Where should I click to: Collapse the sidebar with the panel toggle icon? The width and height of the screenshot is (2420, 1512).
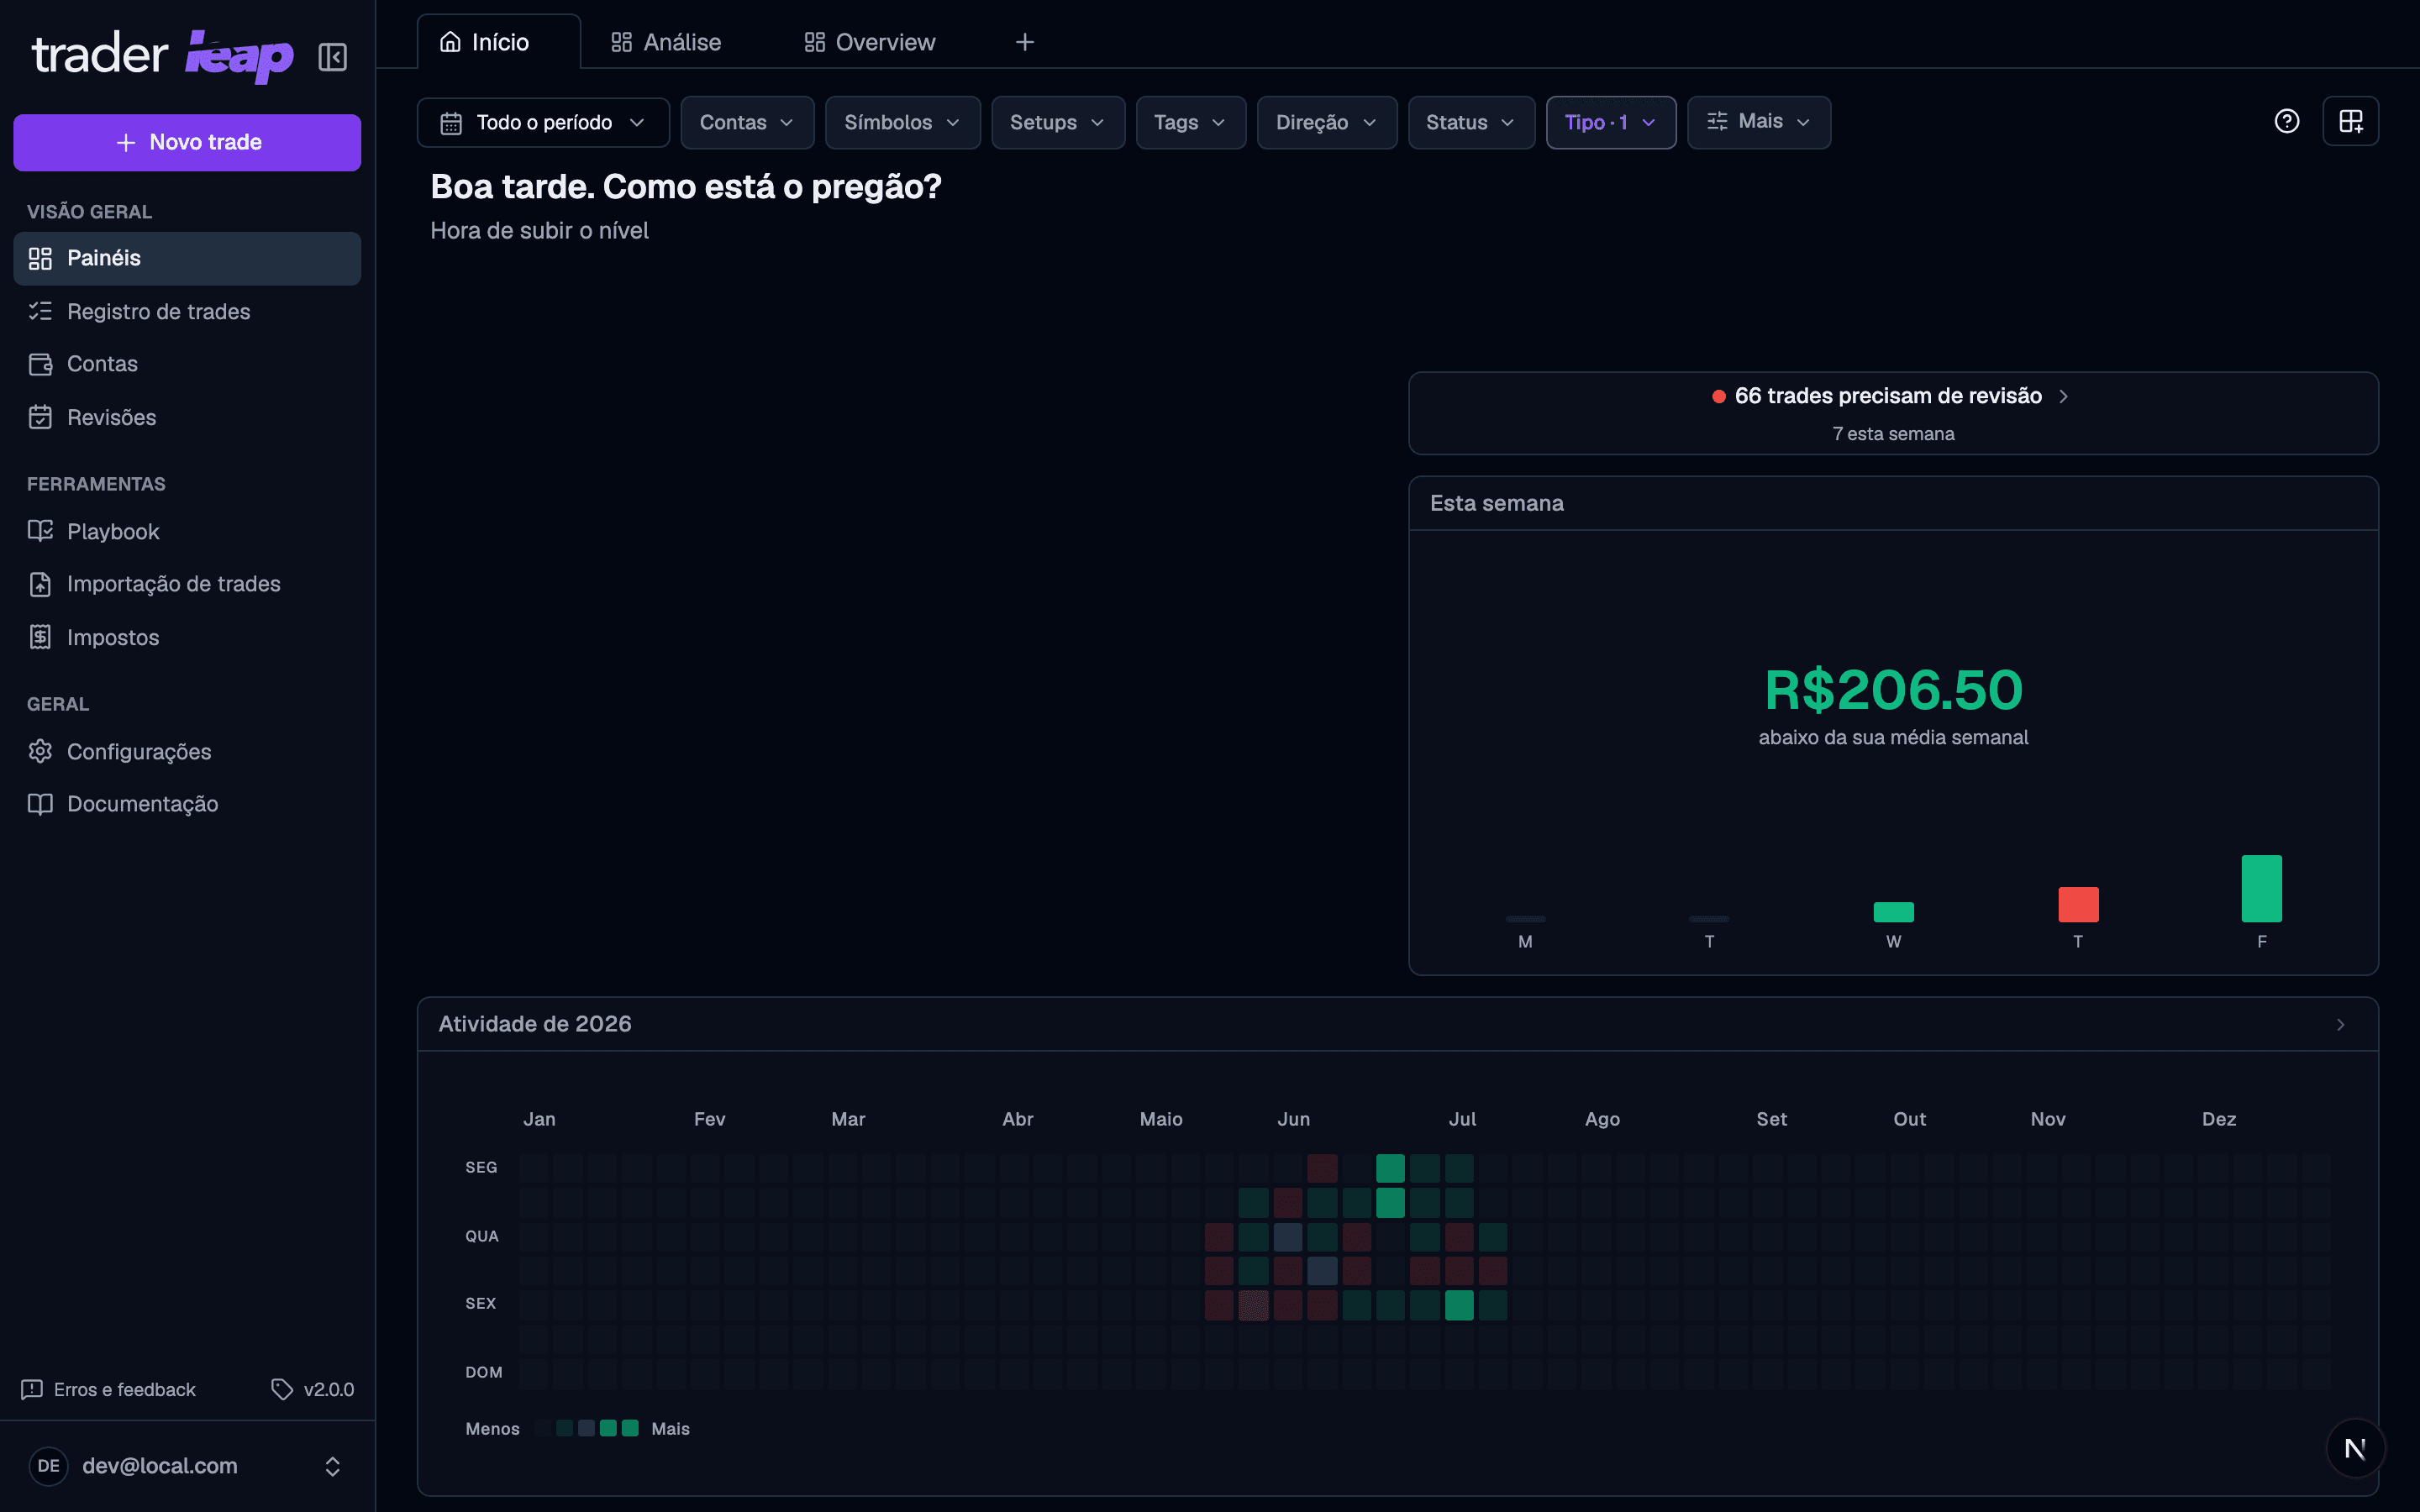(332, 57)
